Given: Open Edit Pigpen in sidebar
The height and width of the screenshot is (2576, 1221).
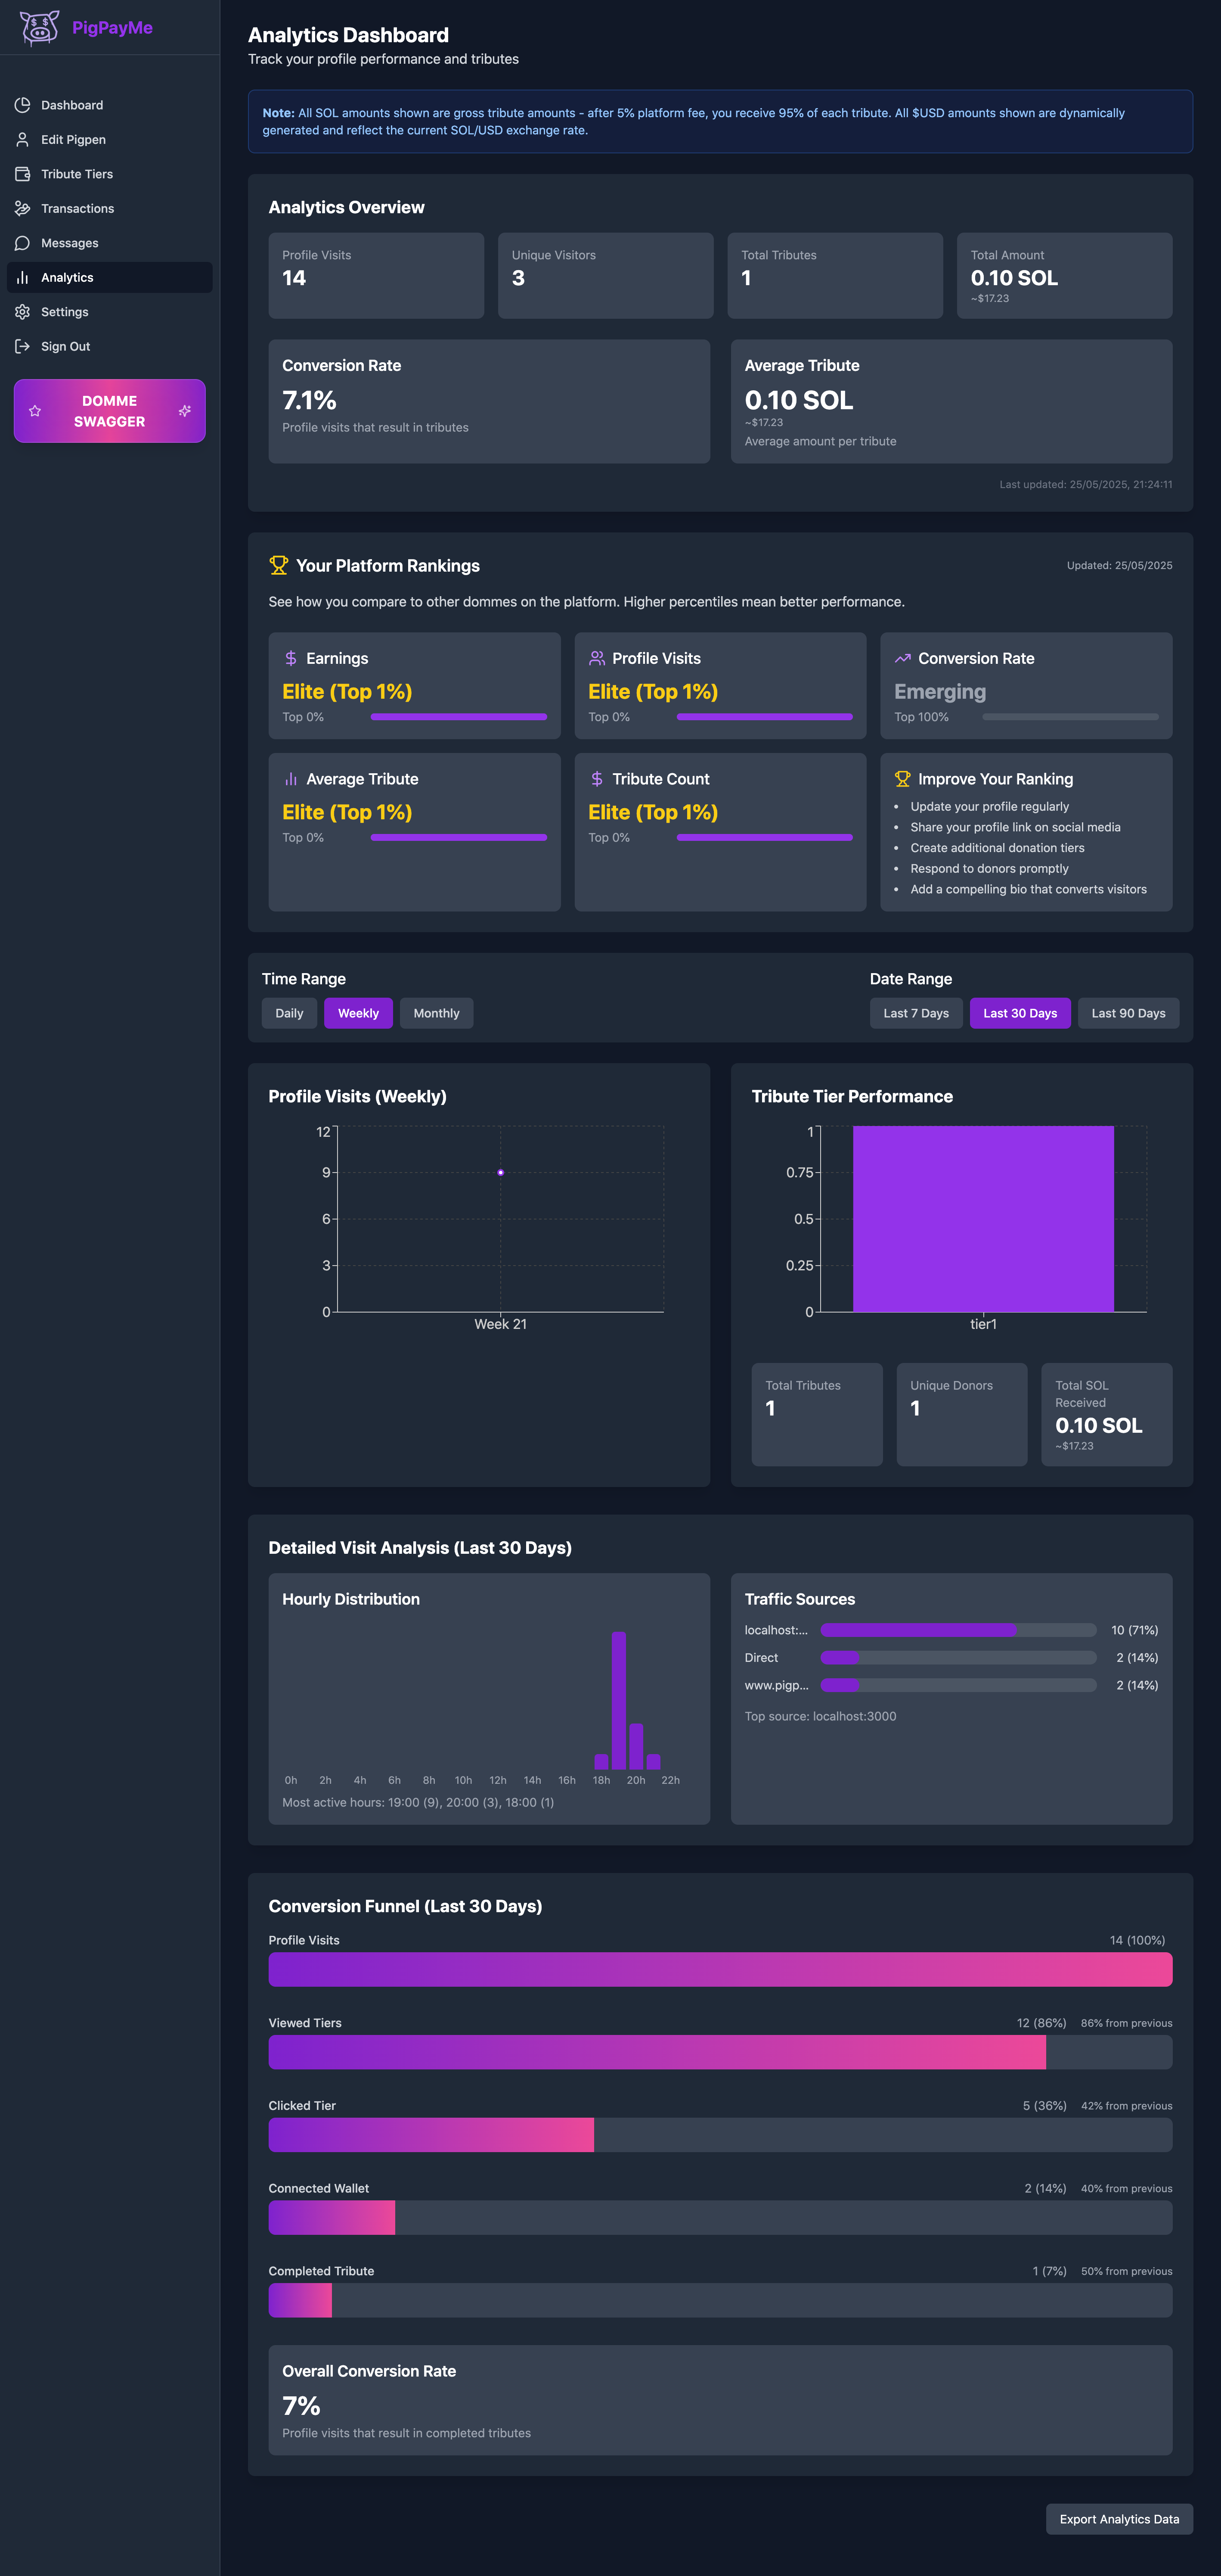Looking at the screenshot, I should click(x=110, y=140).
